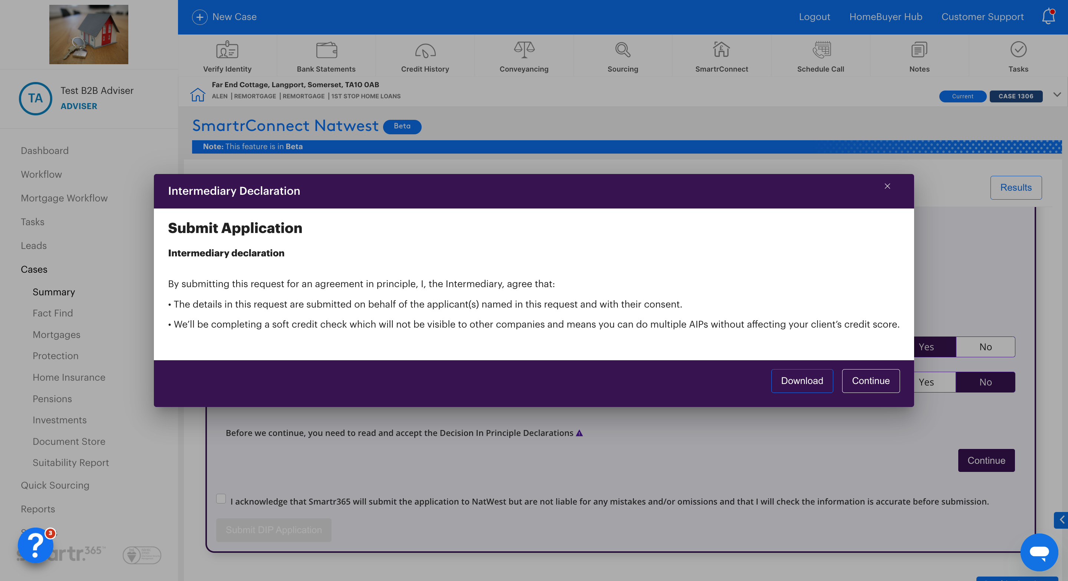Image resolution: width=1068 pixels, height=581 pixels.
Task: Open Leads in sidebar
Action: [x=34, y=246]
